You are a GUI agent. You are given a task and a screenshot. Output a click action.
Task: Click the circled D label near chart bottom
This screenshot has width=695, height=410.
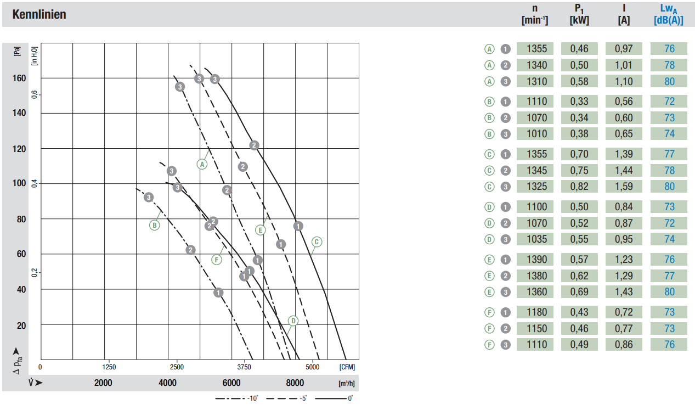293,321
